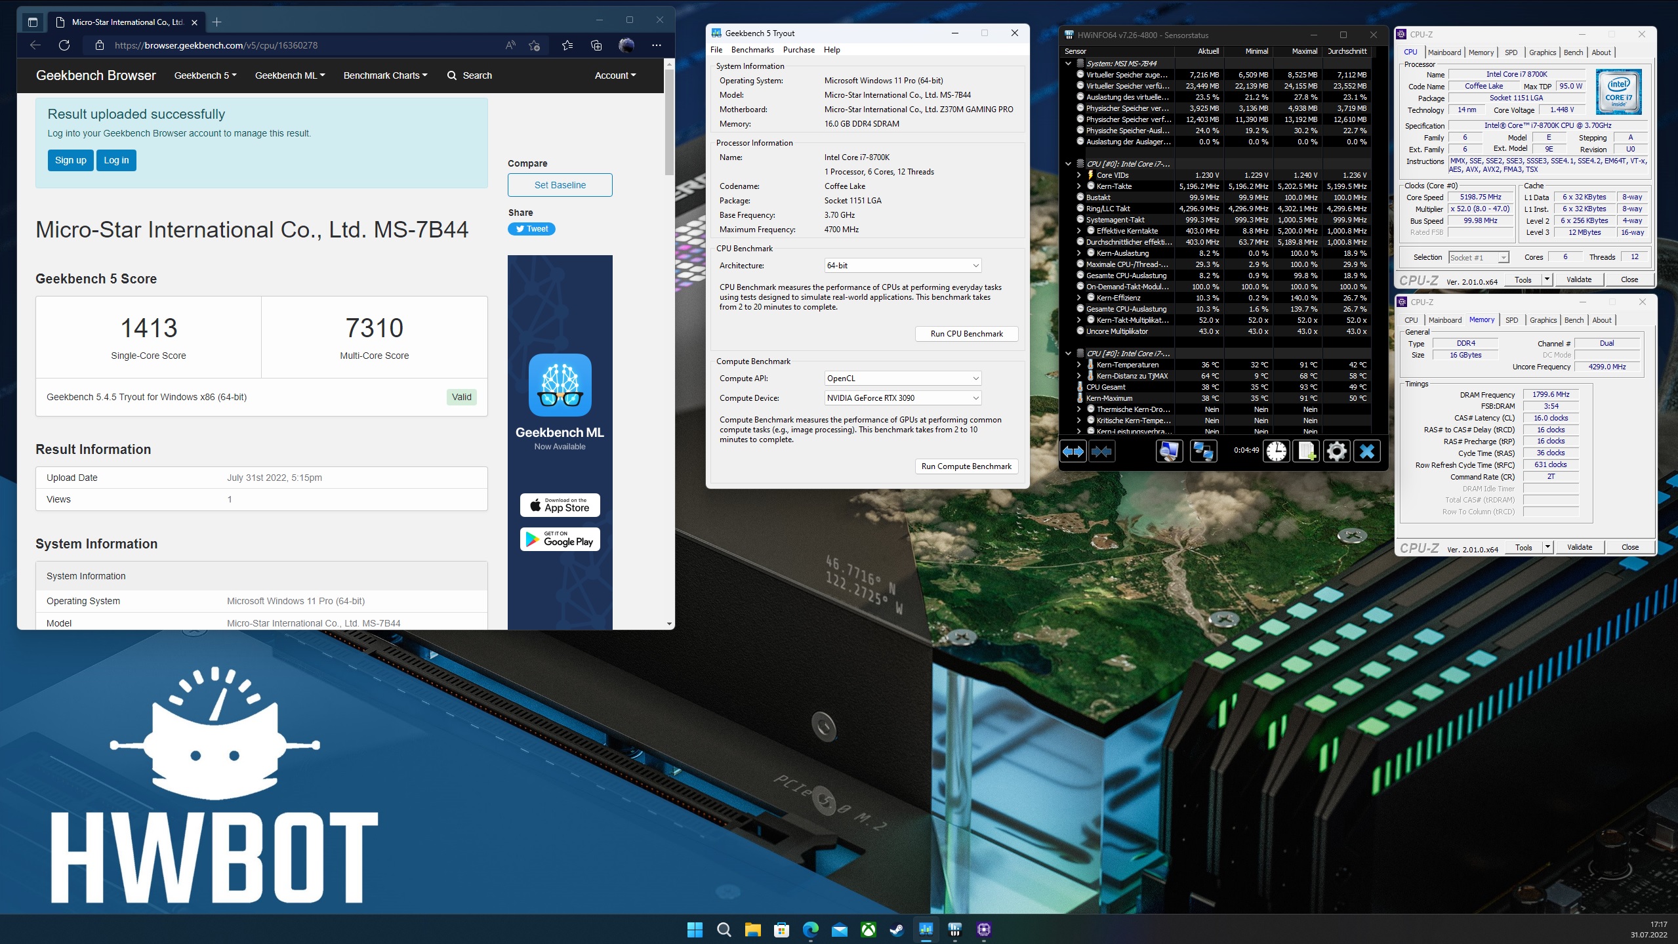1678x944 pixels.
Task: Open Benchmark Charts navbar dropdown
Action: tap(385, 75)
